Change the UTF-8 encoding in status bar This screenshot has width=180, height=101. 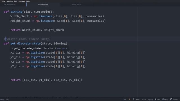point(144,99)
